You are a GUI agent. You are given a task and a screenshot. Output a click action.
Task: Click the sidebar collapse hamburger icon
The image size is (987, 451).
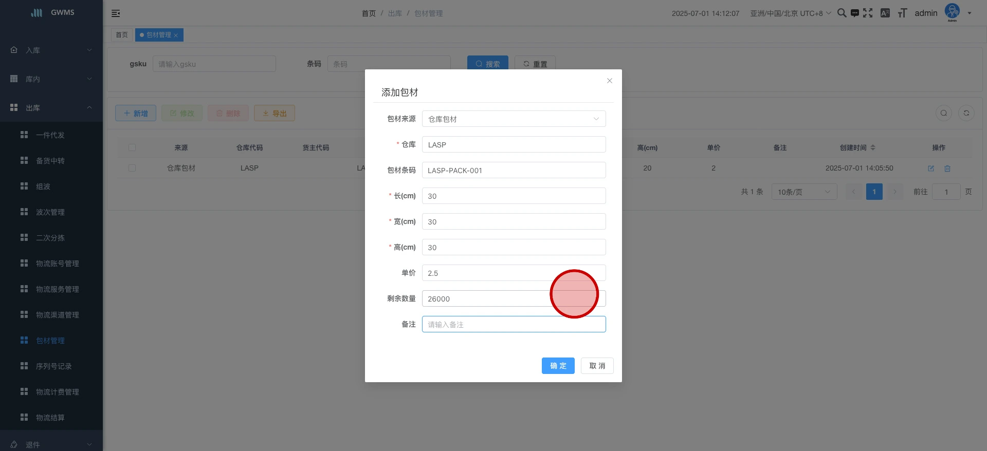coord(116,13)
